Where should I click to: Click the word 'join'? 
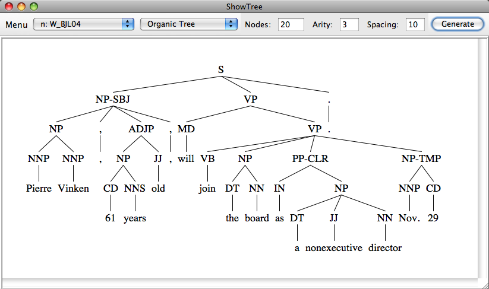(207, 188)
